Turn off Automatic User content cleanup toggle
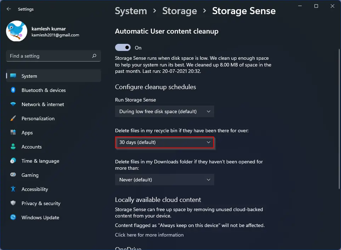 pos(123,48)
